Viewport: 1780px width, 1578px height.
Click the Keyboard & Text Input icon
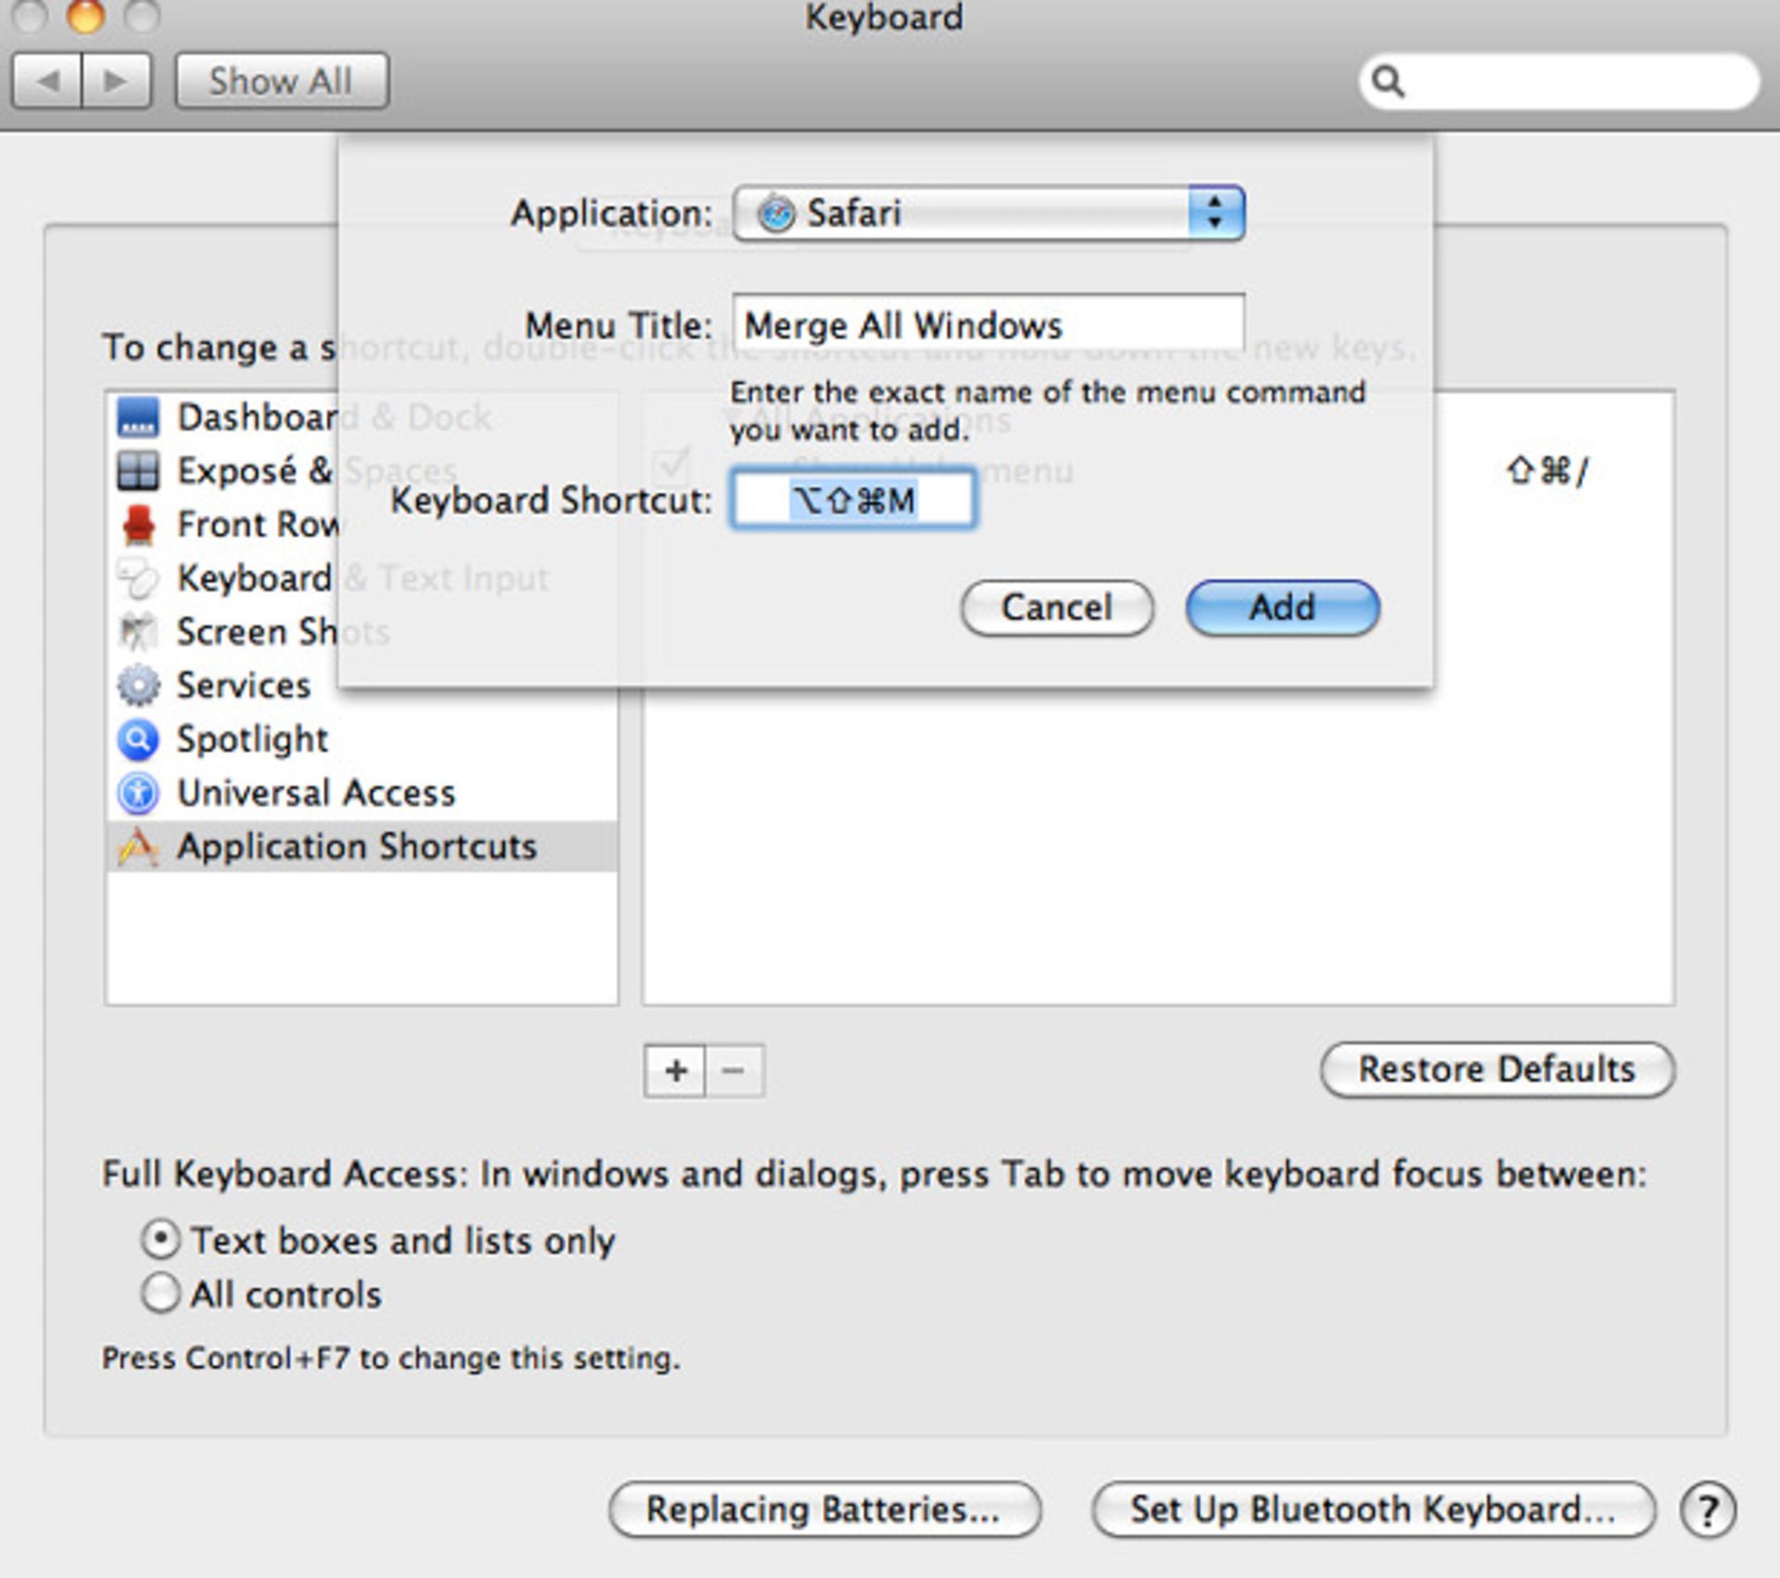point(138,578)
